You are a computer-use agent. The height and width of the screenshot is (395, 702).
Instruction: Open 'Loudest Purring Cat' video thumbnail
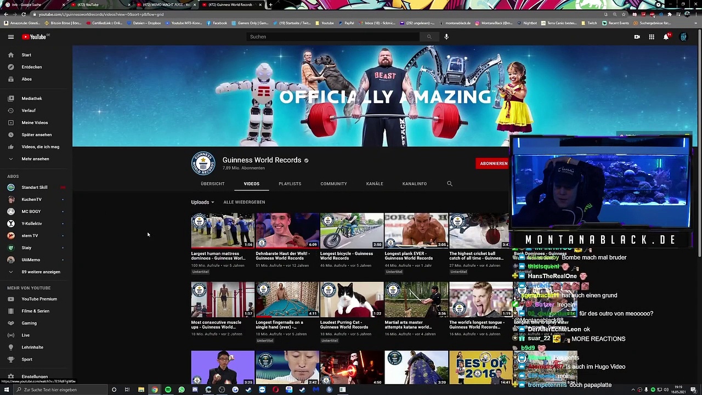[x=352, y=300]
